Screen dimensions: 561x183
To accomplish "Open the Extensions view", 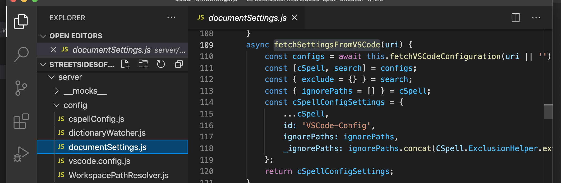I will pos(21,121).
